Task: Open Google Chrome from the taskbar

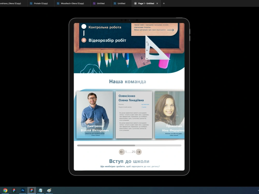Action: coord(5,190)
